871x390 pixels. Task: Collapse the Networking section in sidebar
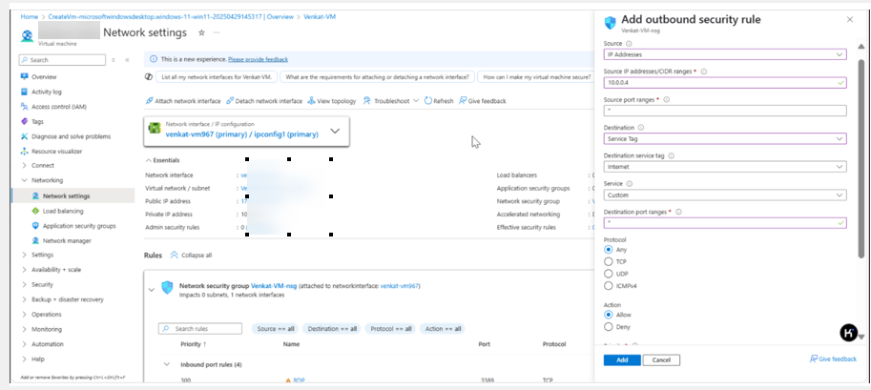pos(24,180)
